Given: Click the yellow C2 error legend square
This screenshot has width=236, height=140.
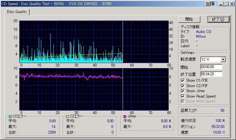Looking at the screenshot, I should point(67,117).
